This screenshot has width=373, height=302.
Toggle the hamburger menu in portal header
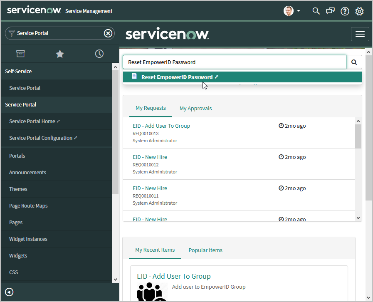[360, 34]
